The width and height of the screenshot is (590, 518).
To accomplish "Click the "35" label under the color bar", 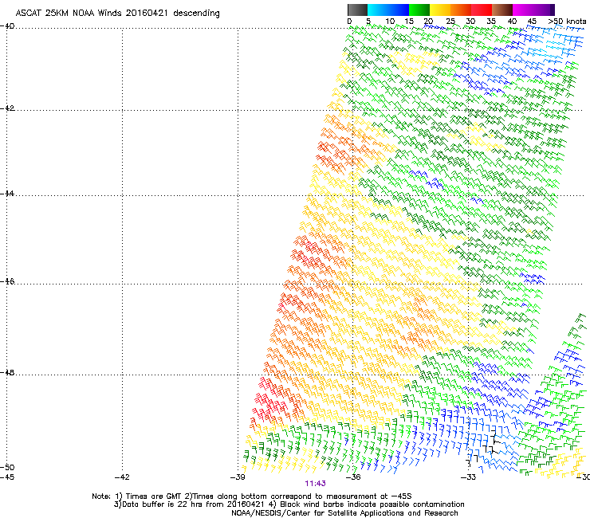I will coord(491,21).
